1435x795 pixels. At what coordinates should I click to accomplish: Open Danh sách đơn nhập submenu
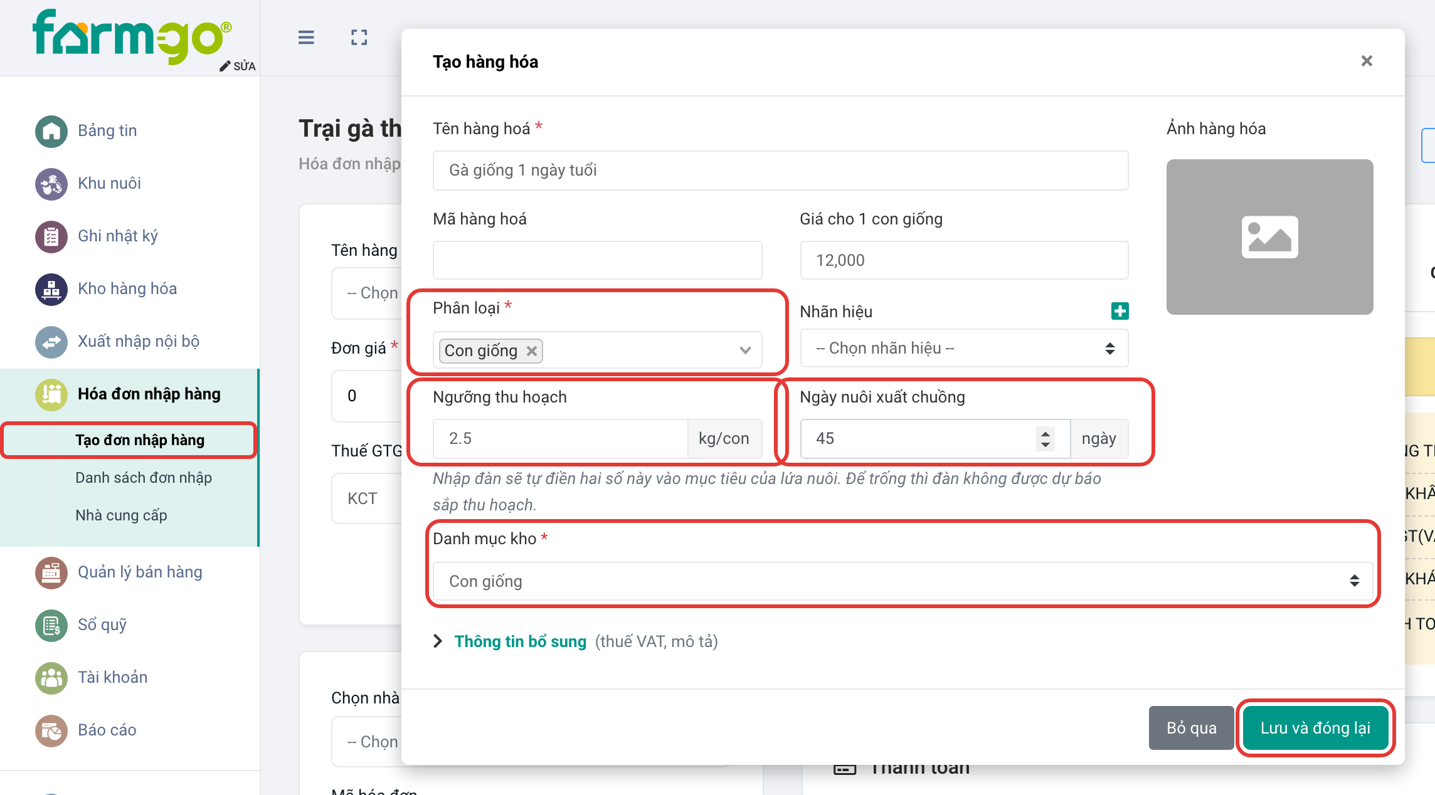point(144,478)
